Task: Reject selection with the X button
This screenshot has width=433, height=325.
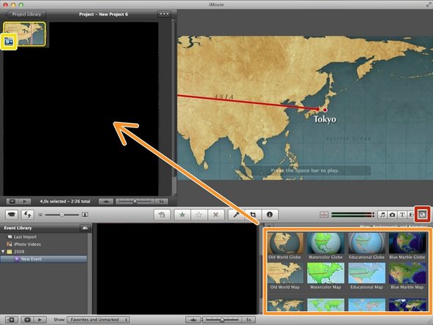Action: [216, 214]
